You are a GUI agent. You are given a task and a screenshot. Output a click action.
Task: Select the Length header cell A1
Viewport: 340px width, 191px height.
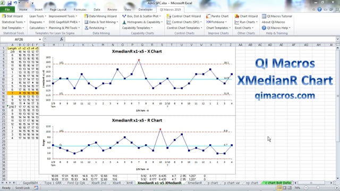[x=12, y=48]
